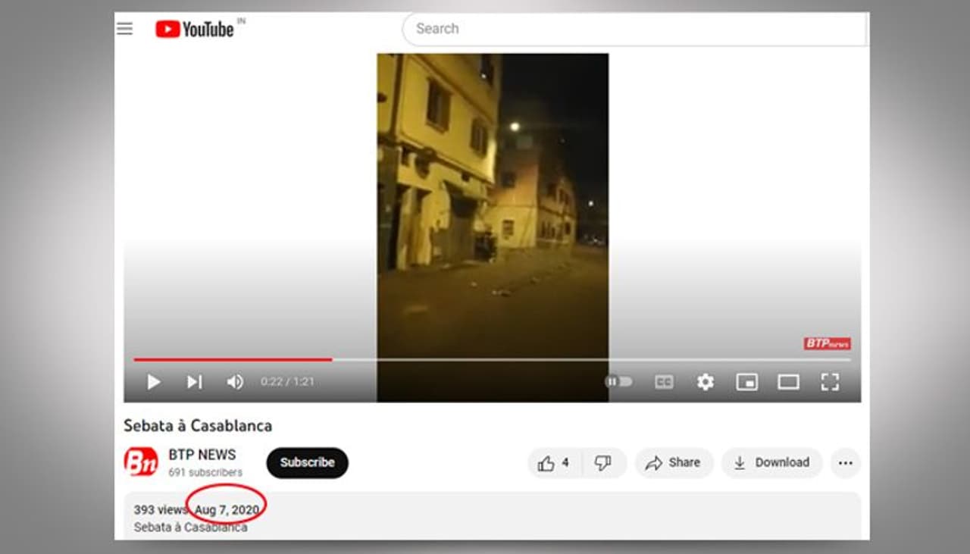The height and width of the screenshot is (554, 970).
Task: Toggle the autoplay switch
Action: tap(618, 382)
